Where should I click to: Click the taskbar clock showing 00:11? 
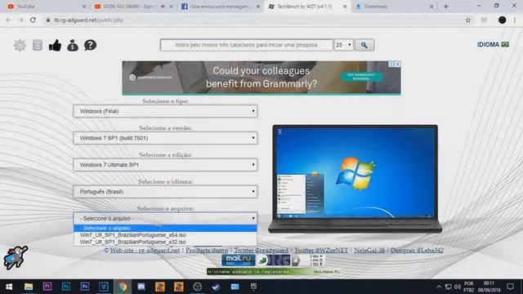(x=489, y=287)
